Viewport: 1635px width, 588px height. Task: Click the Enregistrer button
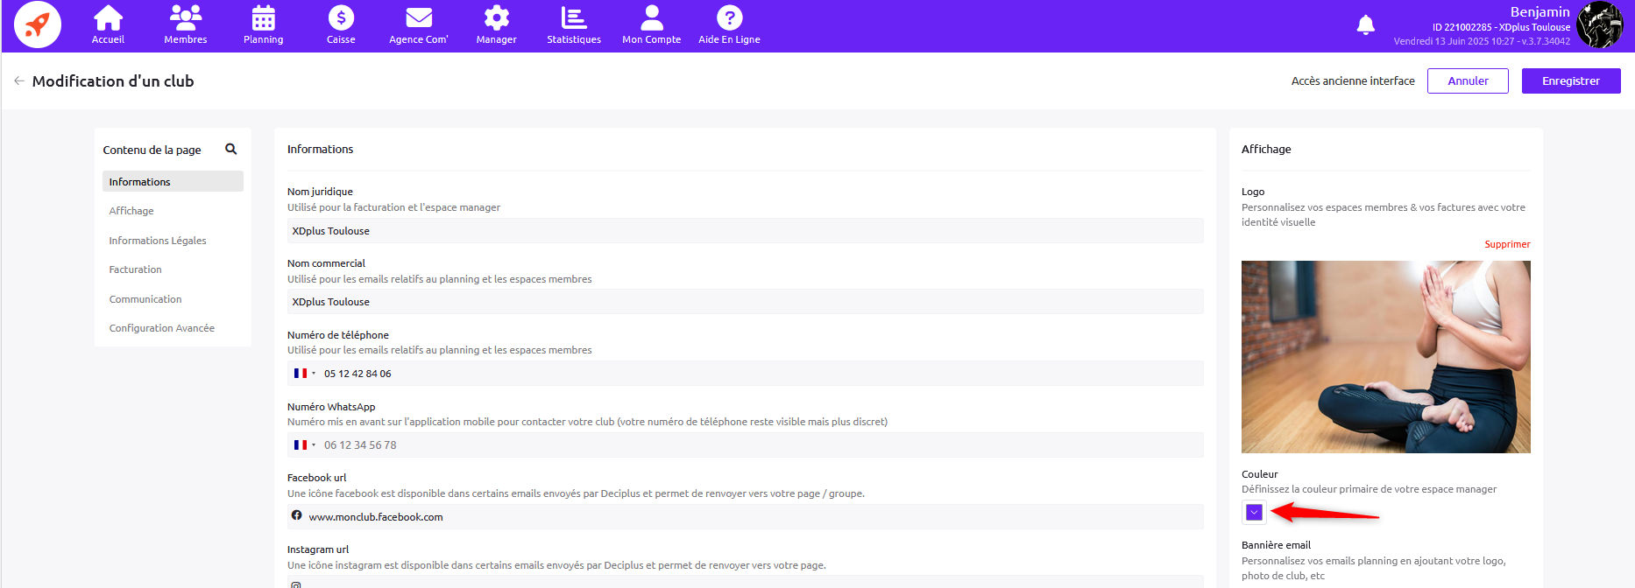(x=1571, y=80)
